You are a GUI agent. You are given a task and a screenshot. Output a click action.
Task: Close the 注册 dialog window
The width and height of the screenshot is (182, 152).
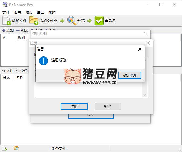point(148,43)
